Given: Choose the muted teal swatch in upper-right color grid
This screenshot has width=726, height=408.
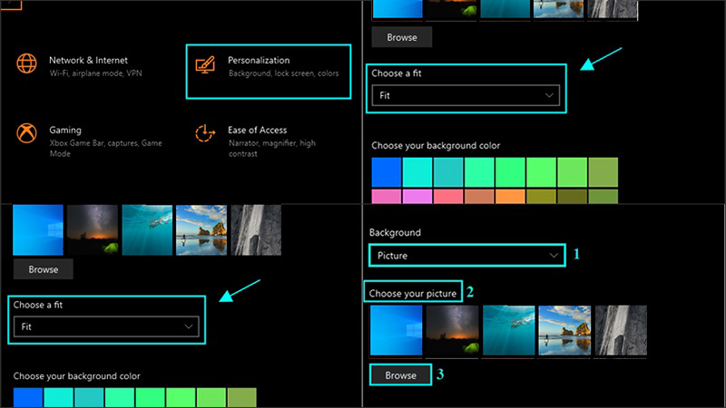Looking at the screenshot, I should 448,172.
